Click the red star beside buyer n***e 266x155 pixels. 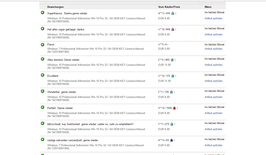pos(174,108)
